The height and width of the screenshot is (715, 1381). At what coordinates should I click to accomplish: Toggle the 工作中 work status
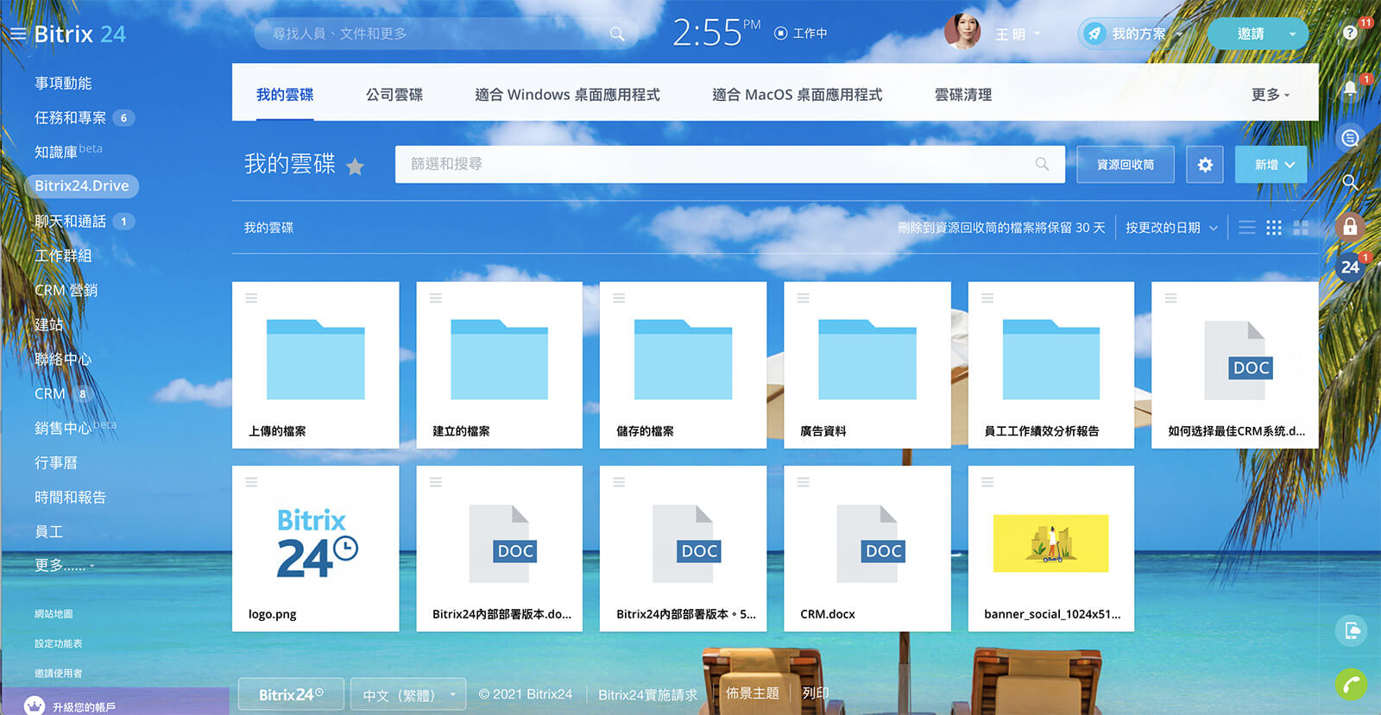pyautogui.click(x=800, y=34)
